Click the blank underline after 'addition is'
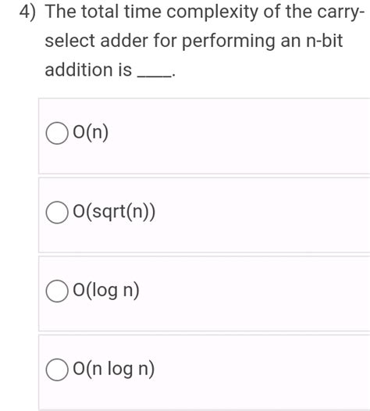 155,76
